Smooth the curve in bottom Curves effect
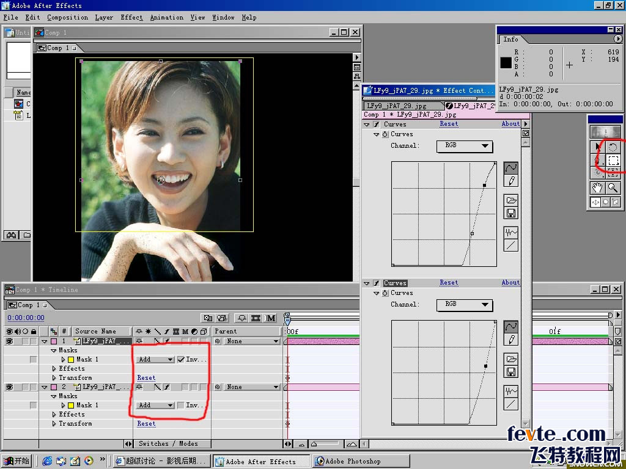Image resolution: width=626 pixels, height=469 pixels. 511,391
